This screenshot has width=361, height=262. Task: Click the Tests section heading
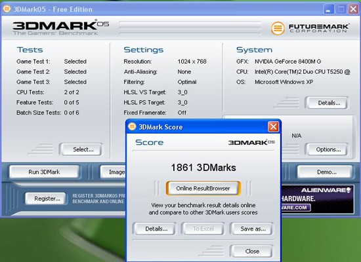pyautogui.click(x=30, y=50)
